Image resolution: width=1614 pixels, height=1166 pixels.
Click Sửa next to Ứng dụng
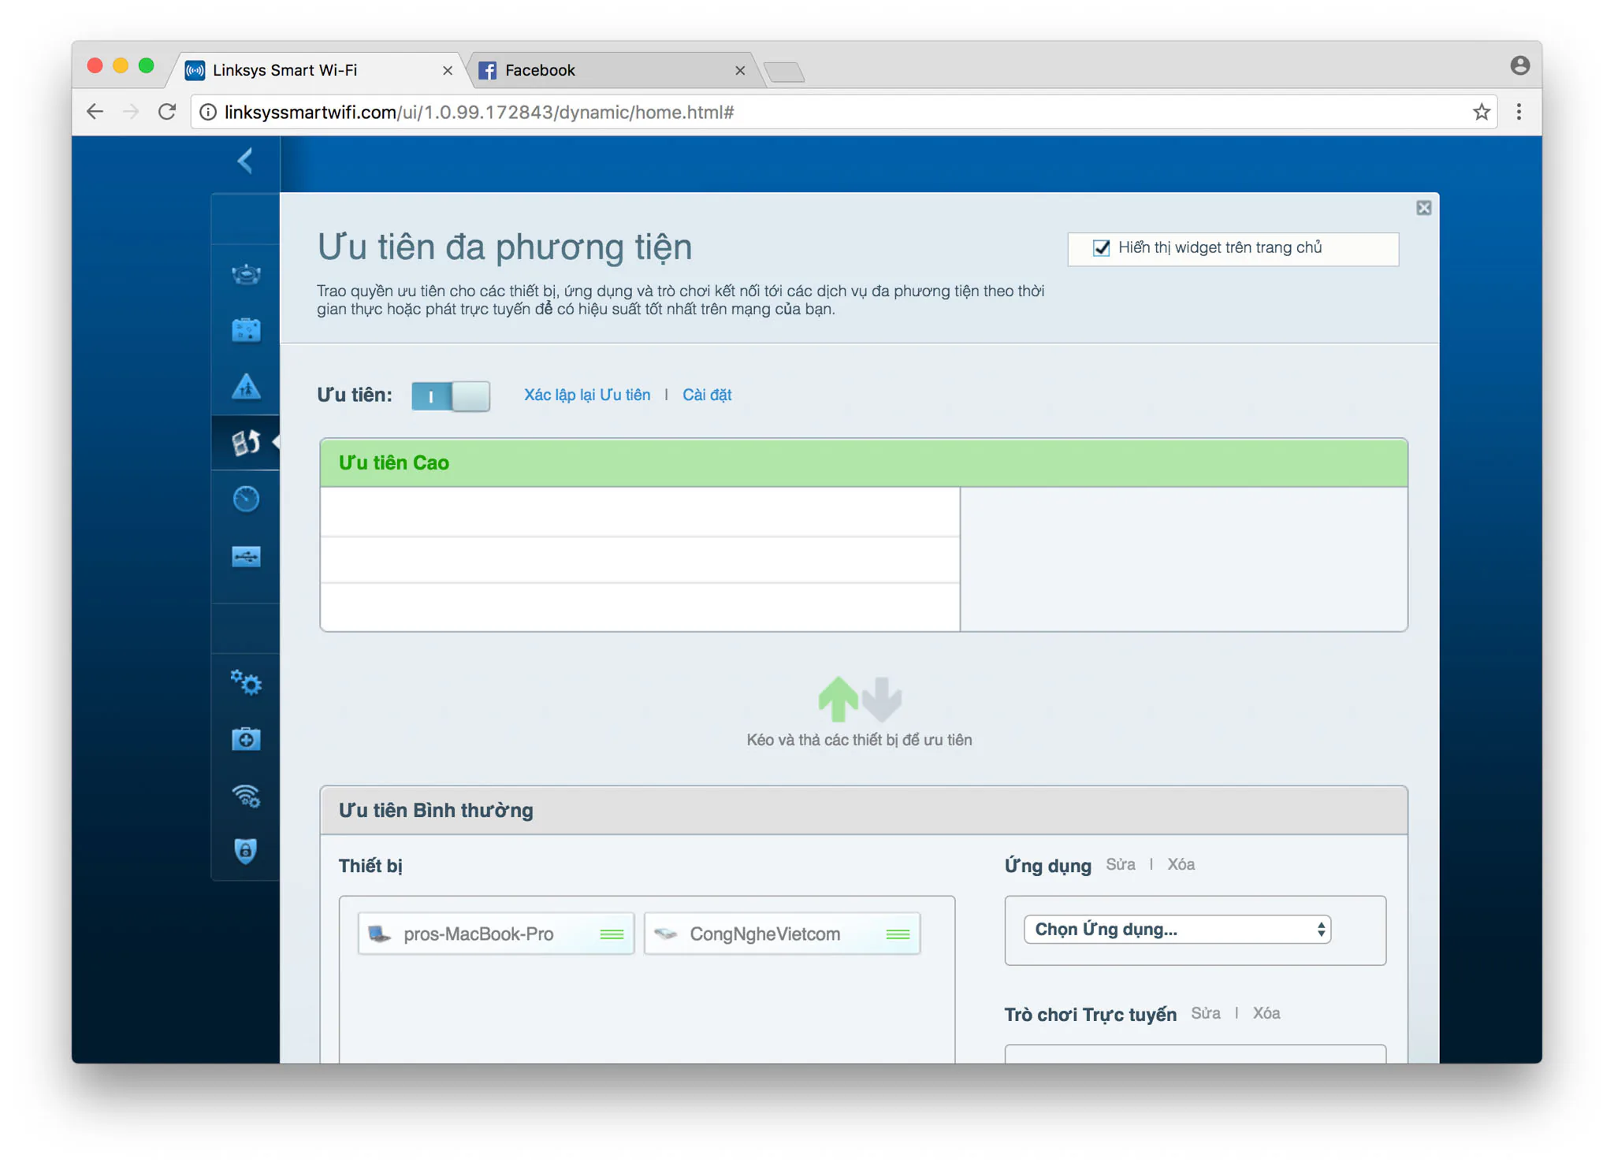click(x=1120, y=864)
